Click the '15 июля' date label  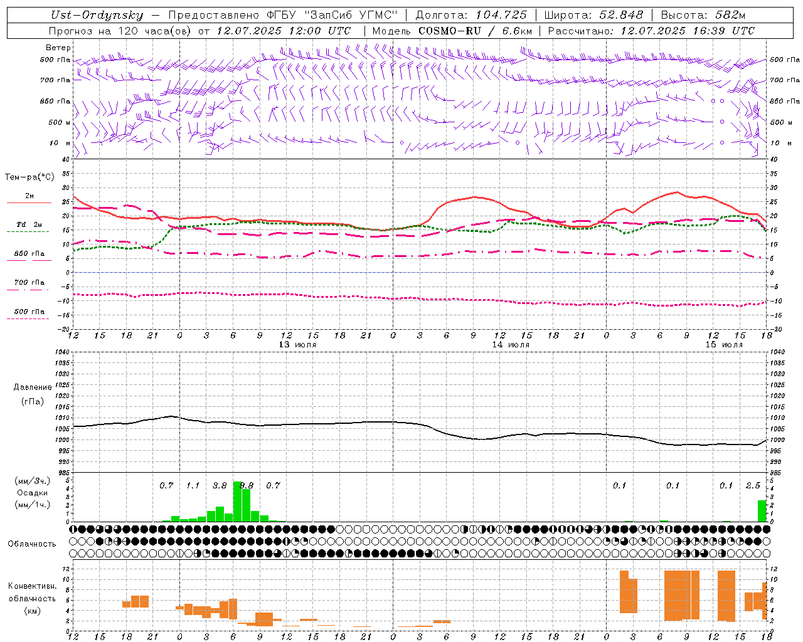click(x=724, y=345)
